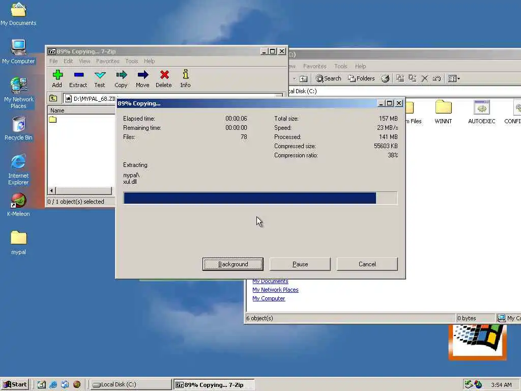Screen dimensions: 521x391
Task: Click Search in Local Disk Explorer toolbar
Action: click(329, 78)
